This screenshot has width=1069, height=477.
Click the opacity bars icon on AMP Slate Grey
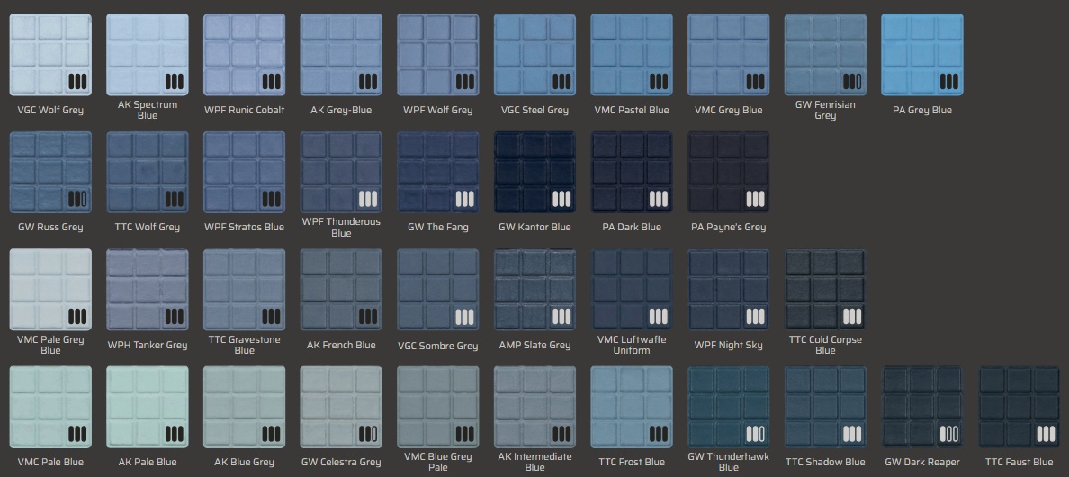pyautogui.click(x=561, y=316)
